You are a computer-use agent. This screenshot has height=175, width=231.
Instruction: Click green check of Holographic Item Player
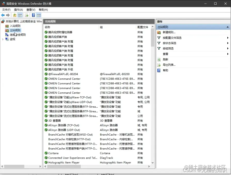coord(46,162)
